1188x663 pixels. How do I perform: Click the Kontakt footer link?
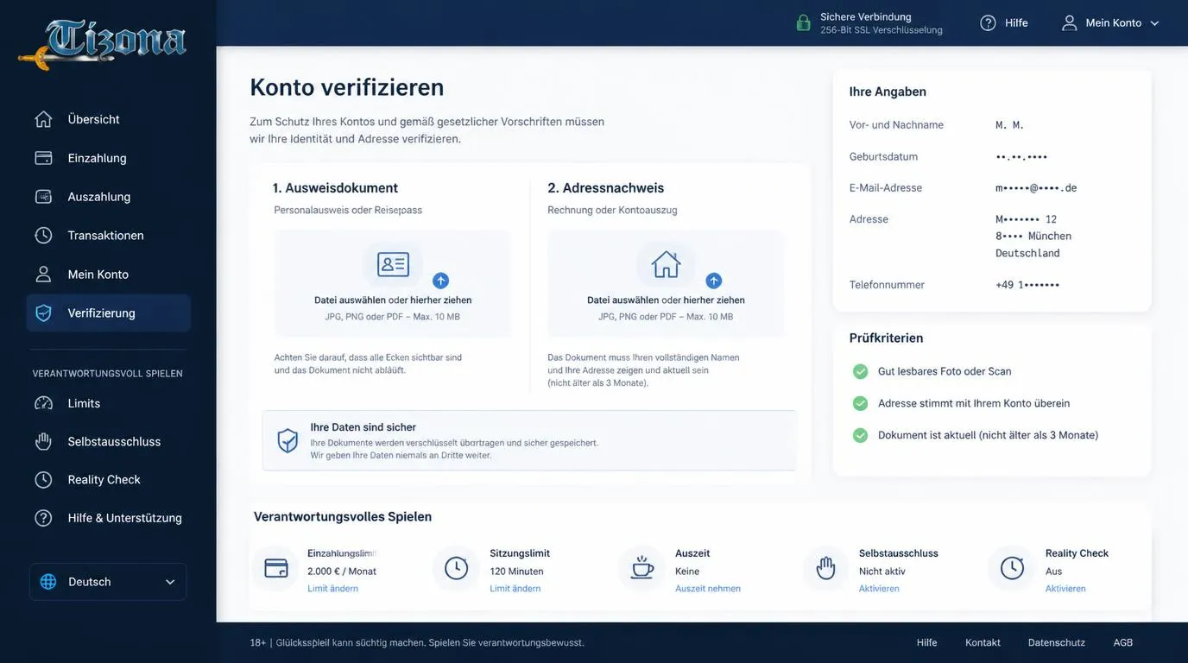[x=983, y=642]
